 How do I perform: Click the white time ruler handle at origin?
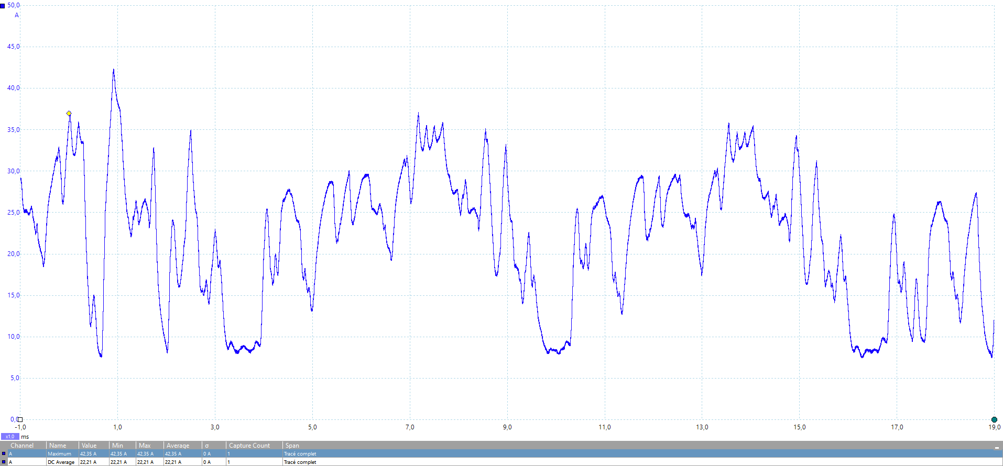20,419
